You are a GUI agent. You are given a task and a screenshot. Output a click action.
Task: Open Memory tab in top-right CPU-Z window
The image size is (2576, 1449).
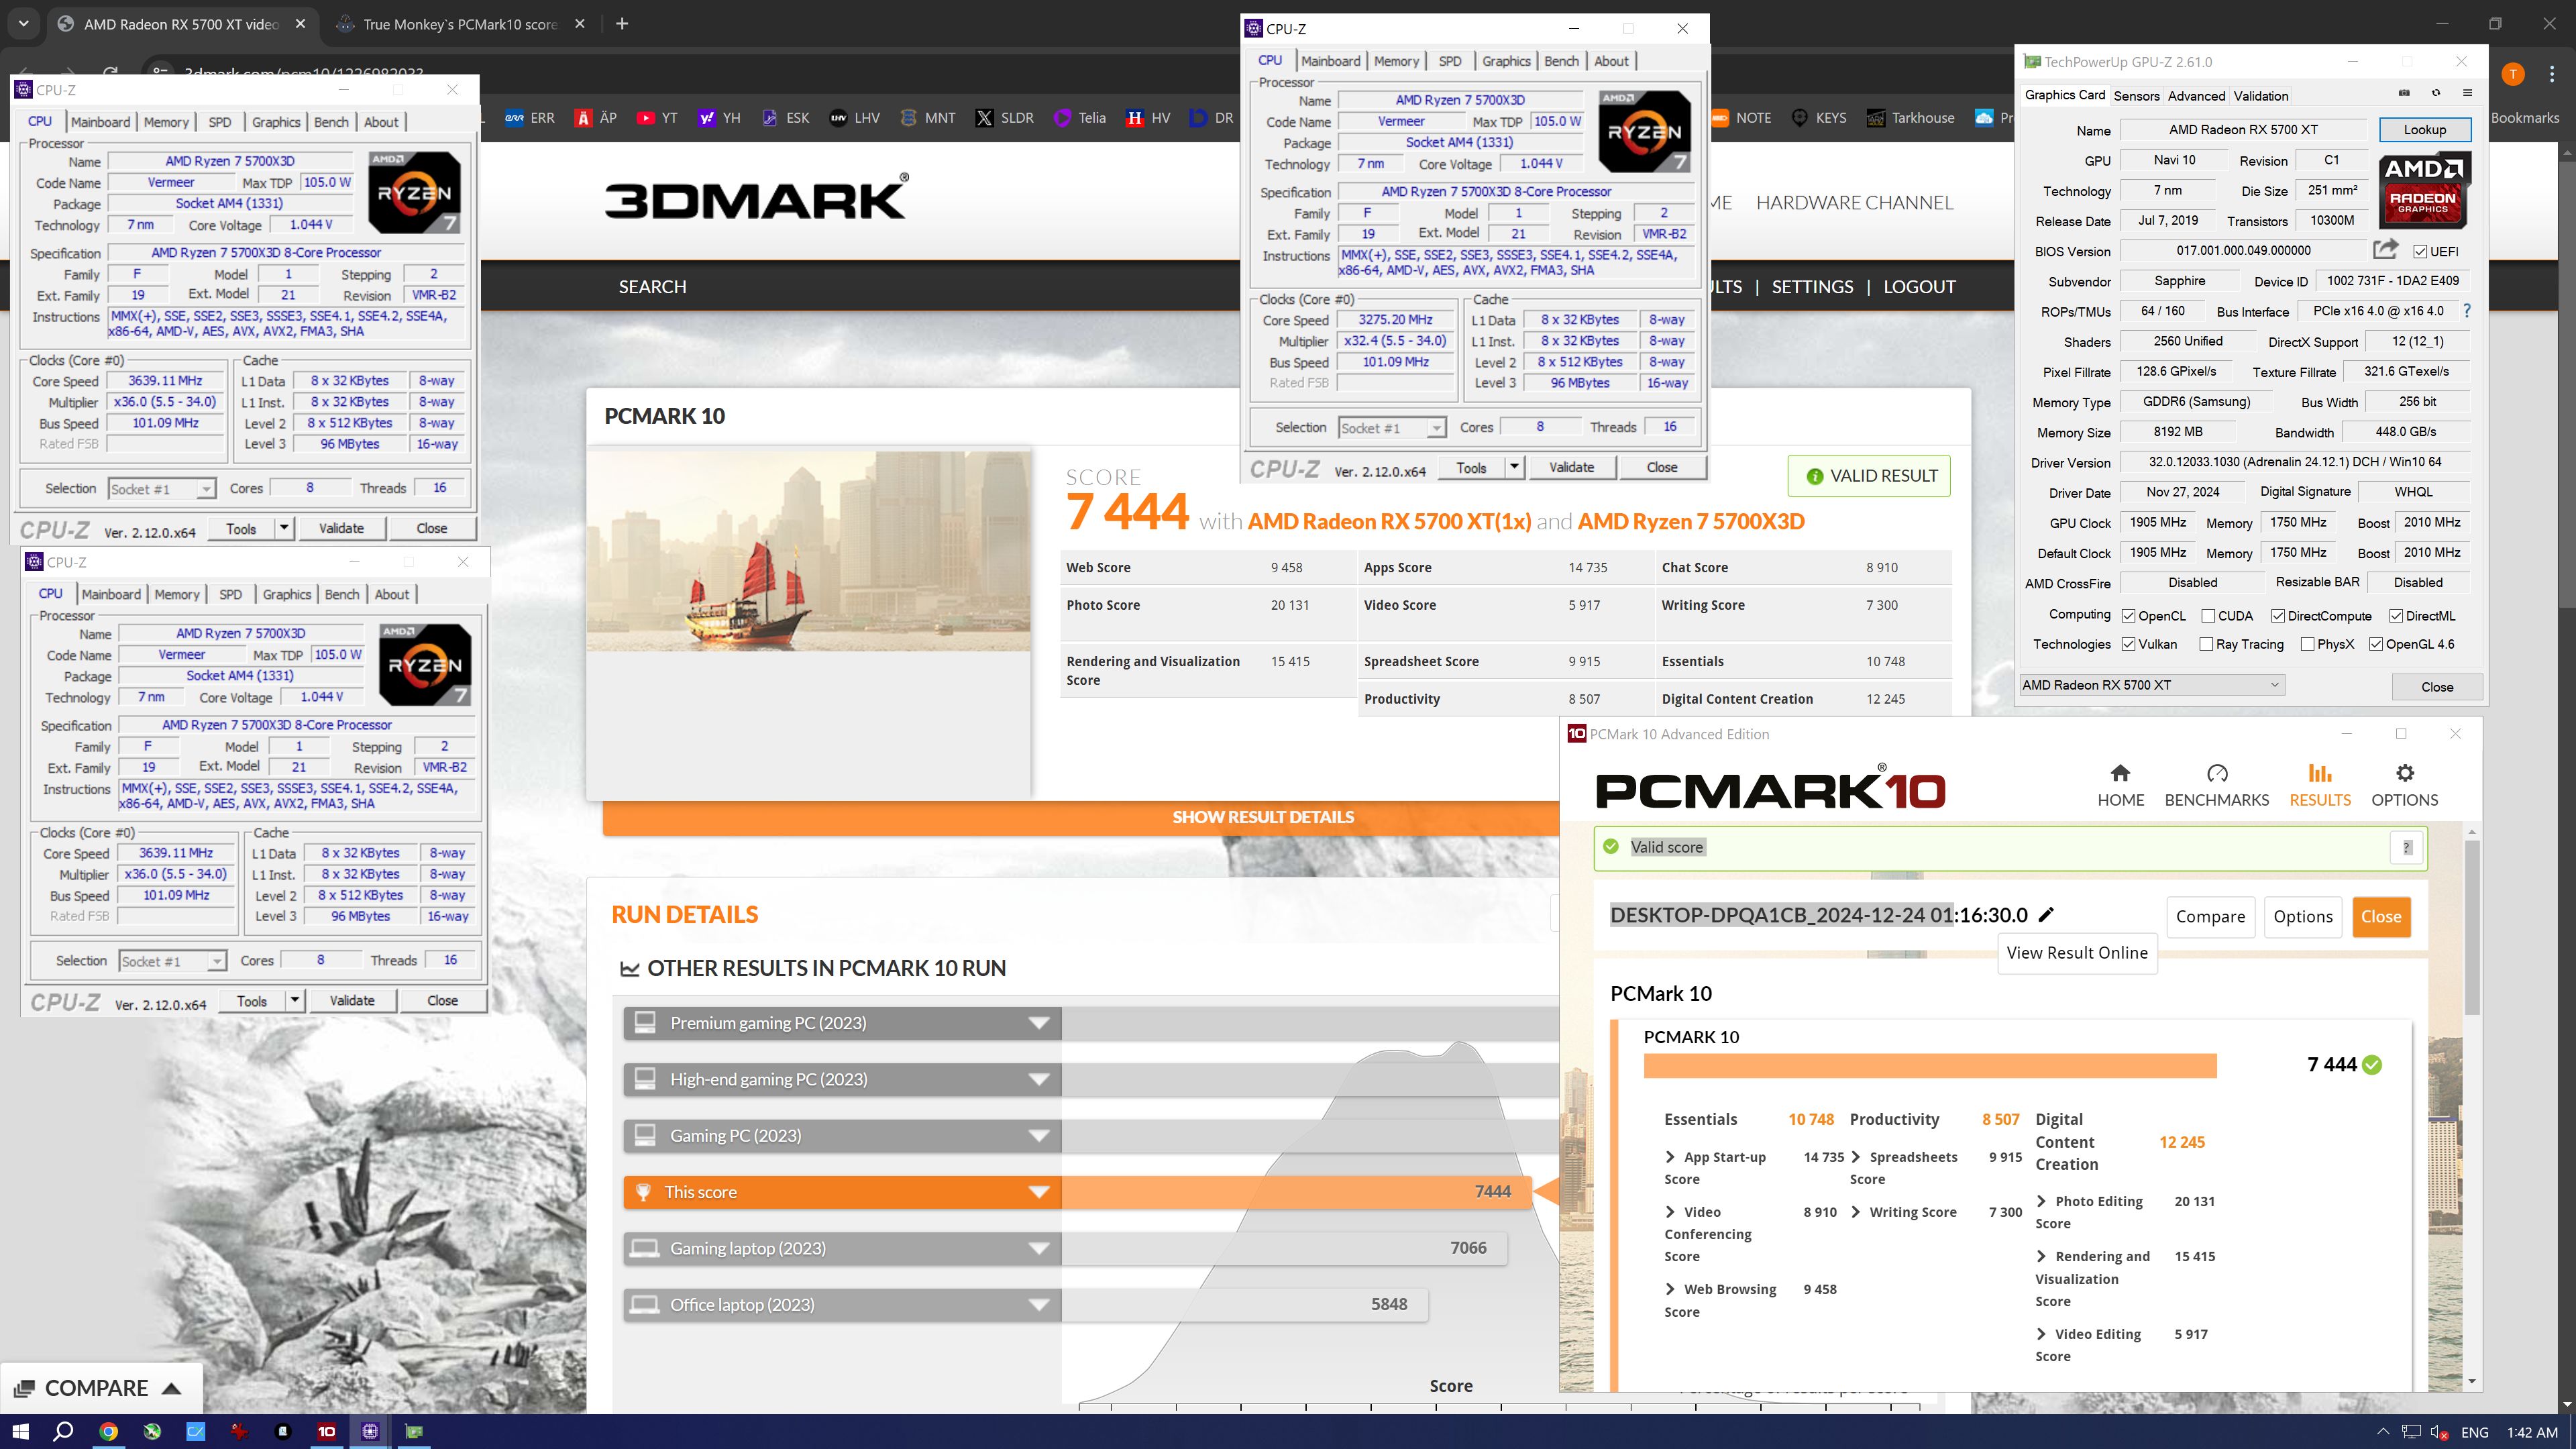click(x=1396, y=61)
